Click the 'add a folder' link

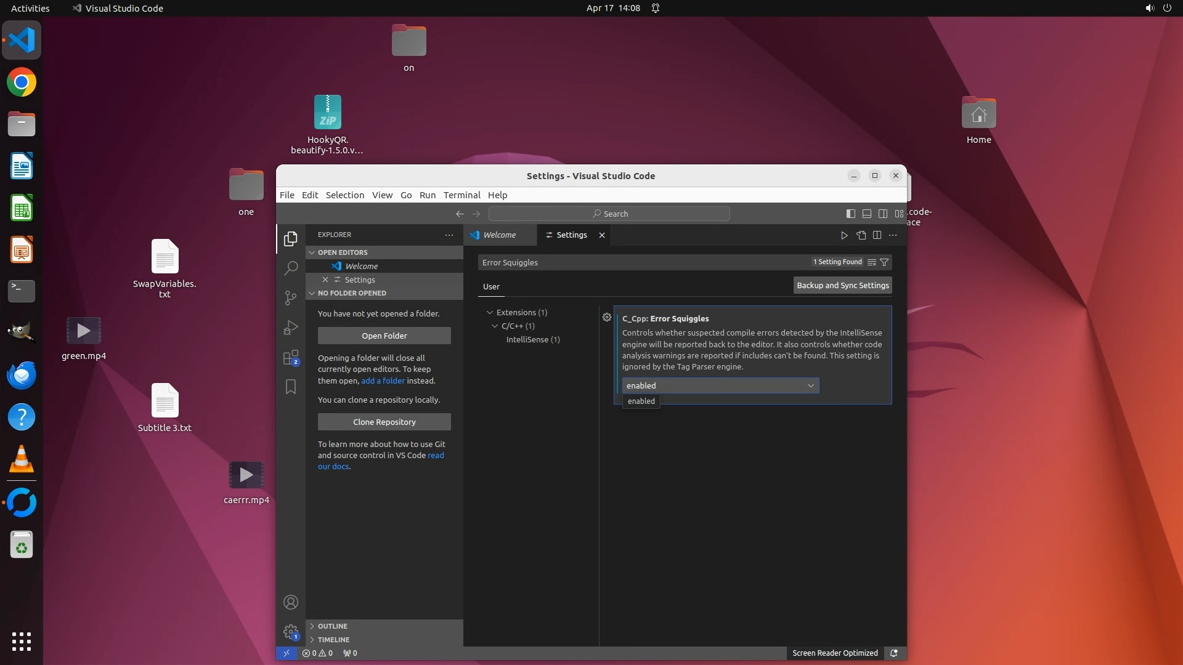(383, 381)
